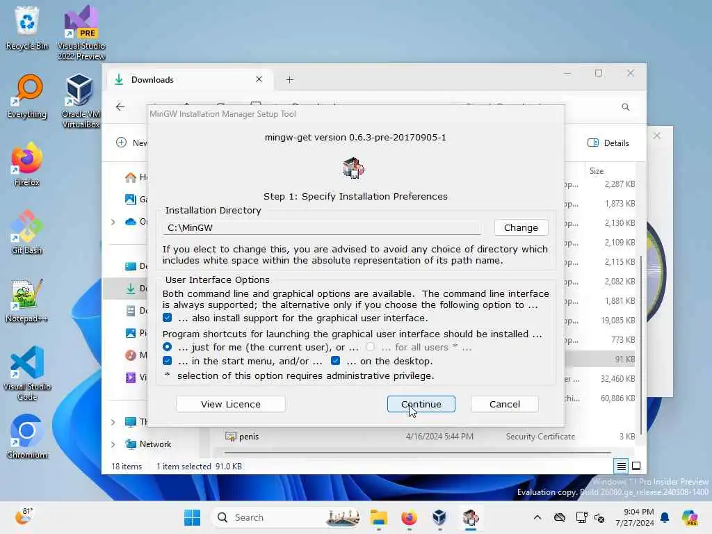Select the Downloads tab in File Explorer
Image resolution: width=712 pixels, height=534 pixels.
[188, 80]
